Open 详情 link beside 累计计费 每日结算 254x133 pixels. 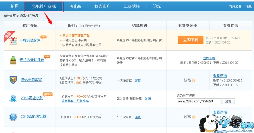point(148,99)
